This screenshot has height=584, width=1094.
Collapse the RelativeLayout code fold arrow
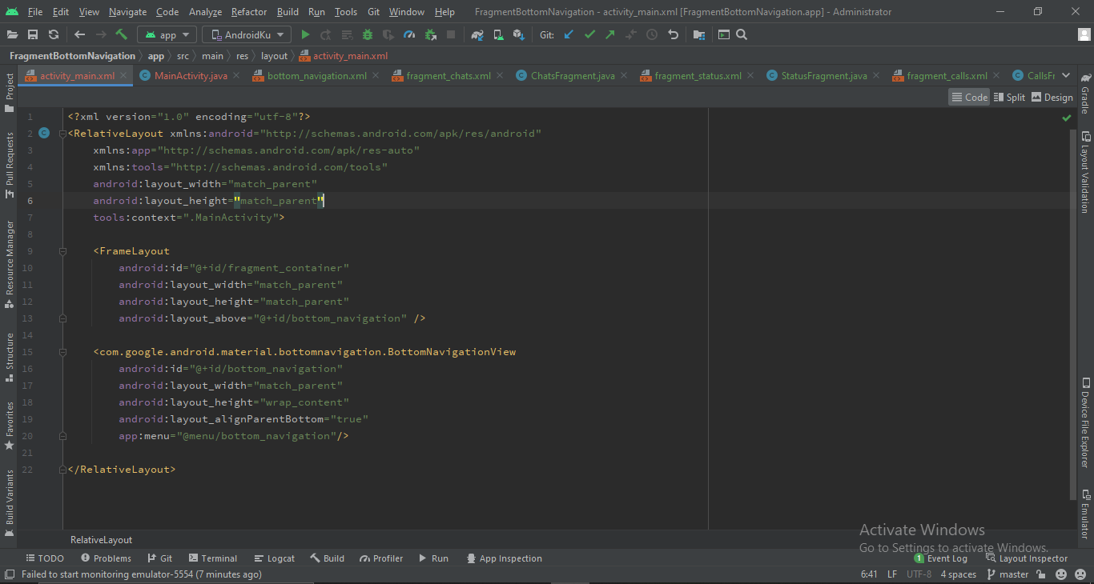coord(62,133)
